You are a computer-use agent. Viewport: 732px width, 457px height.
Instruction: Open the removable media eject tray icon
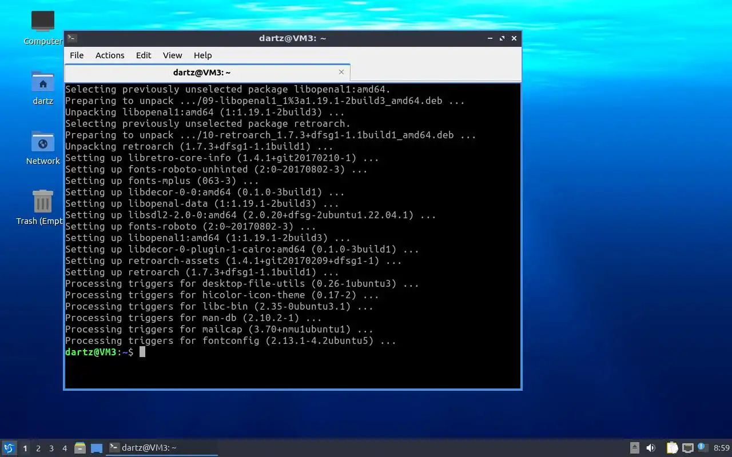point(635,448)
